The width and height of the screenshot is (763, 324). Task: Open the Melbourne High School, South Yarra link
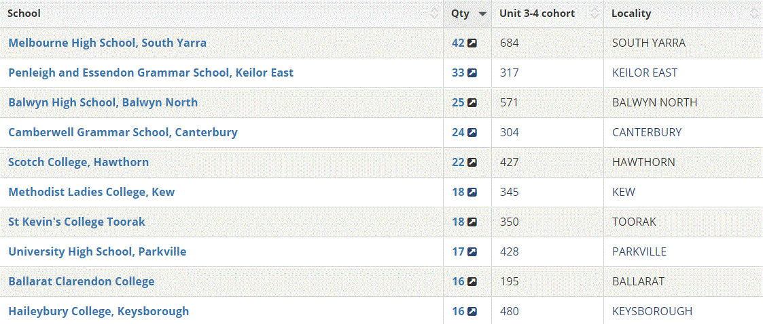point(107,43)
